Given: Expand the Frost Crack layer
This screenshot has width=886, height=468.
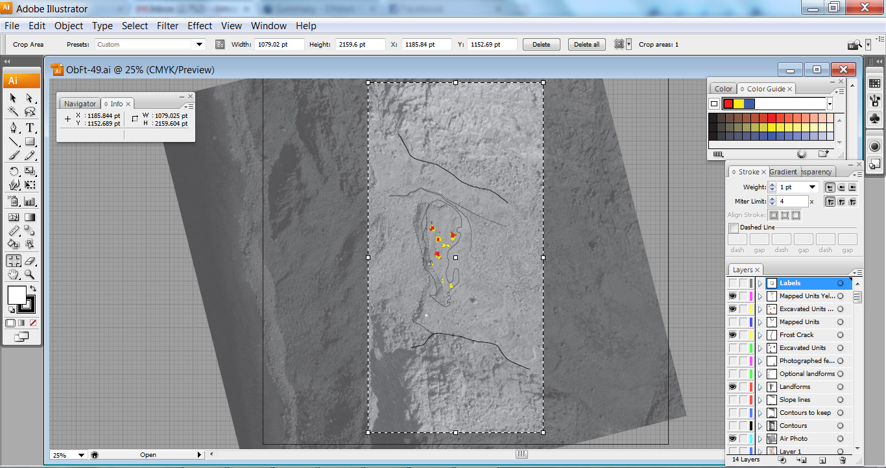Looking at the screenshot, I should coord(760,334).
